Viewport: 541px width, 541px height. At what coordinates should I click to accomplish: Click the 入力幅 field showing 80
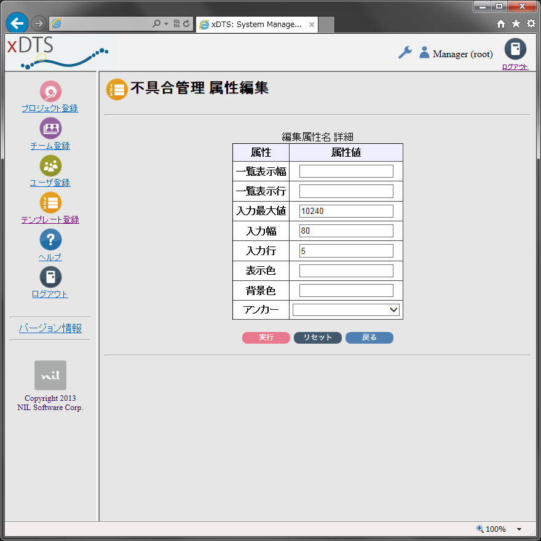tap(346, 231)
